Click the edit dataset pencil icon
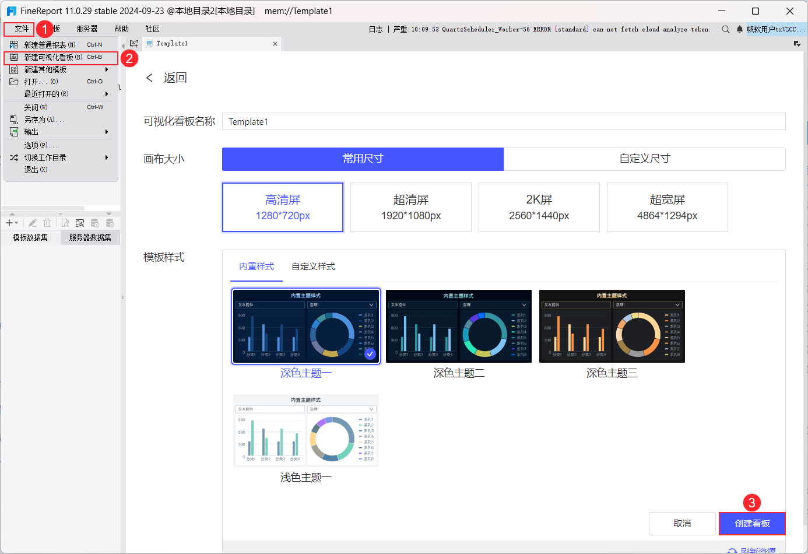808x554 pixels. pos(33,223)
